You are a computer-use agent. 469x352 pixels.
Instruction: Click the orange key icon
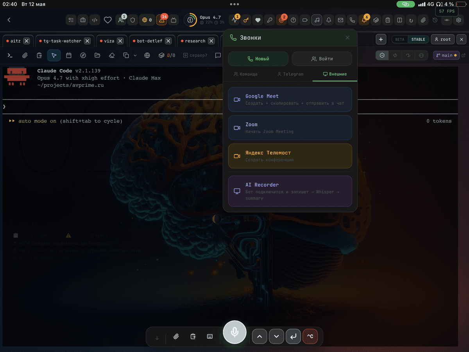(x=246, y=20)
